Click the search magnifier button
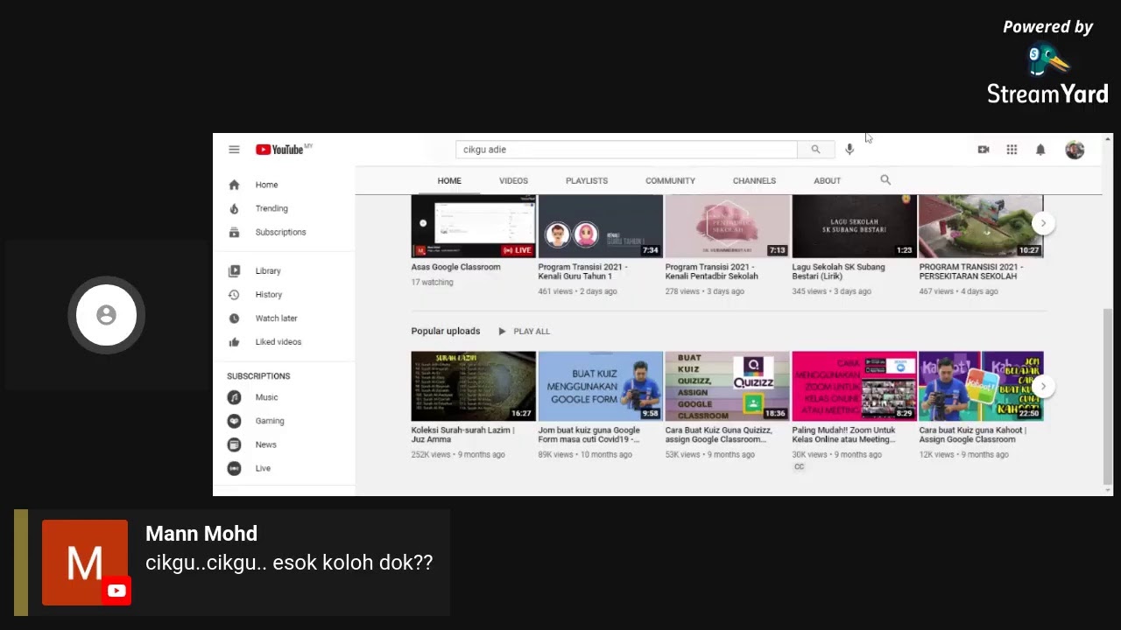This screenshot has height=630, width=1121. coord(815,150)
